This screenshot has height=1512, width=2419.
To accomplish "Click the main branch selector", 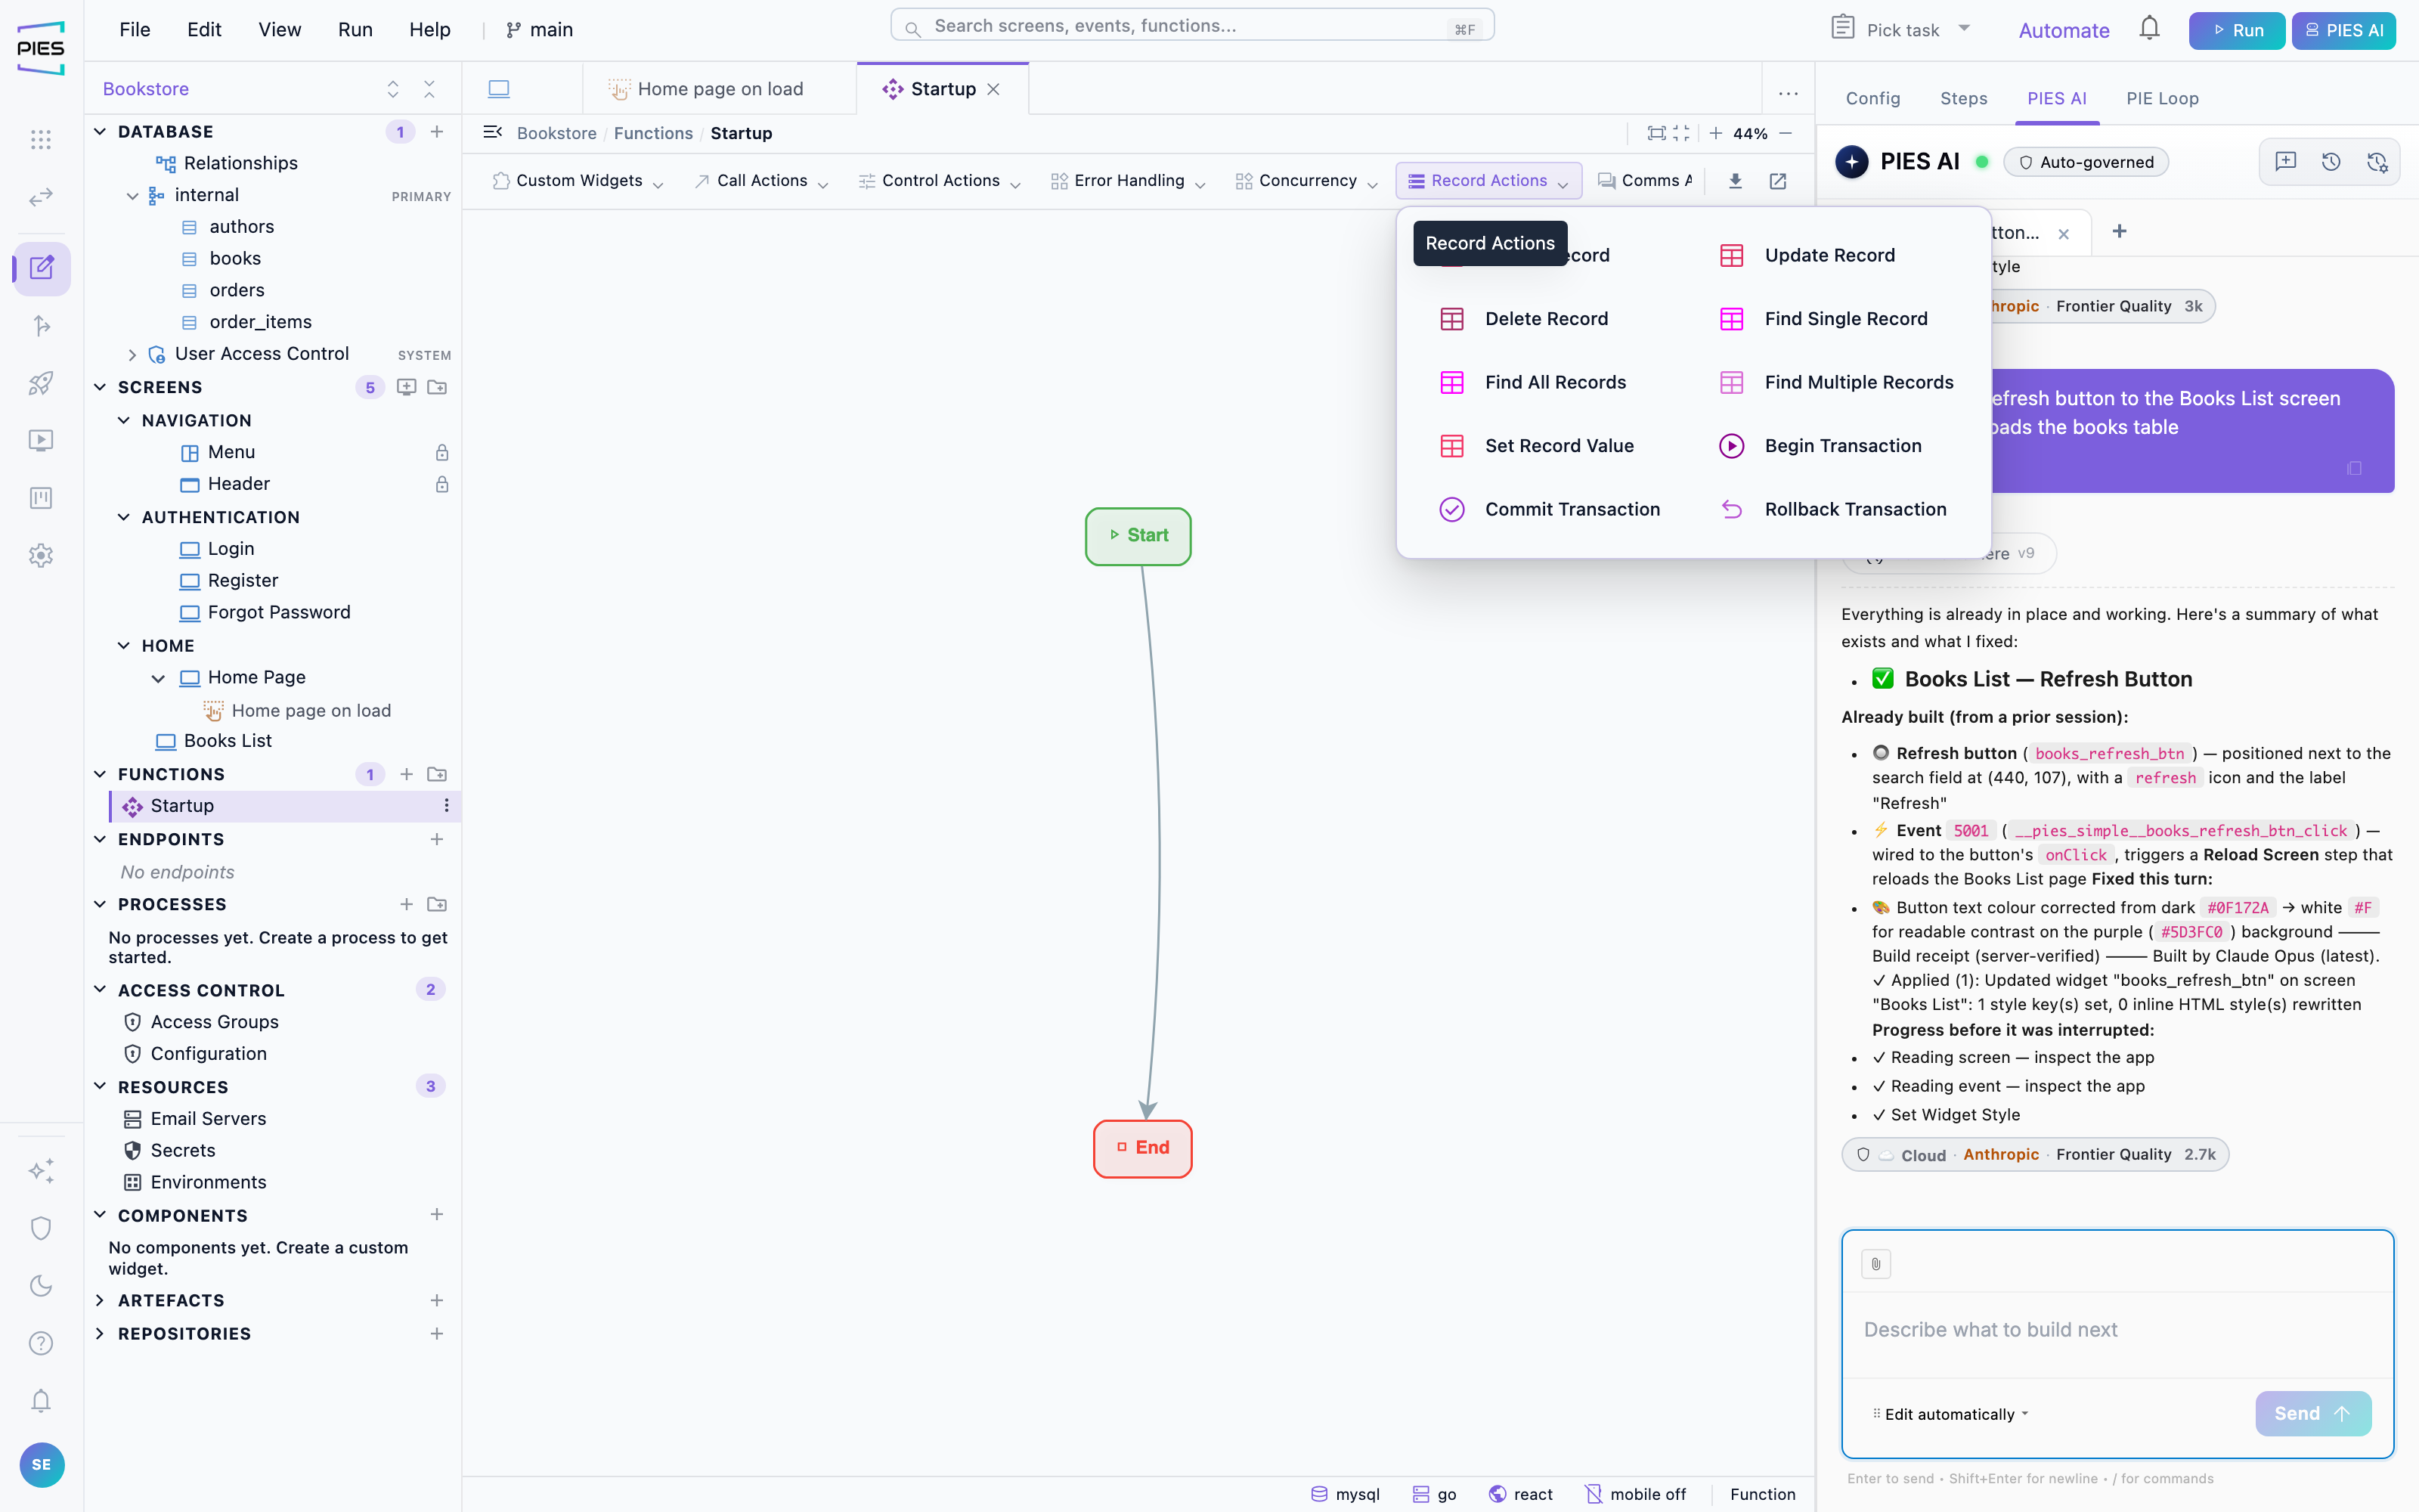I will click(x=540, y=30).
